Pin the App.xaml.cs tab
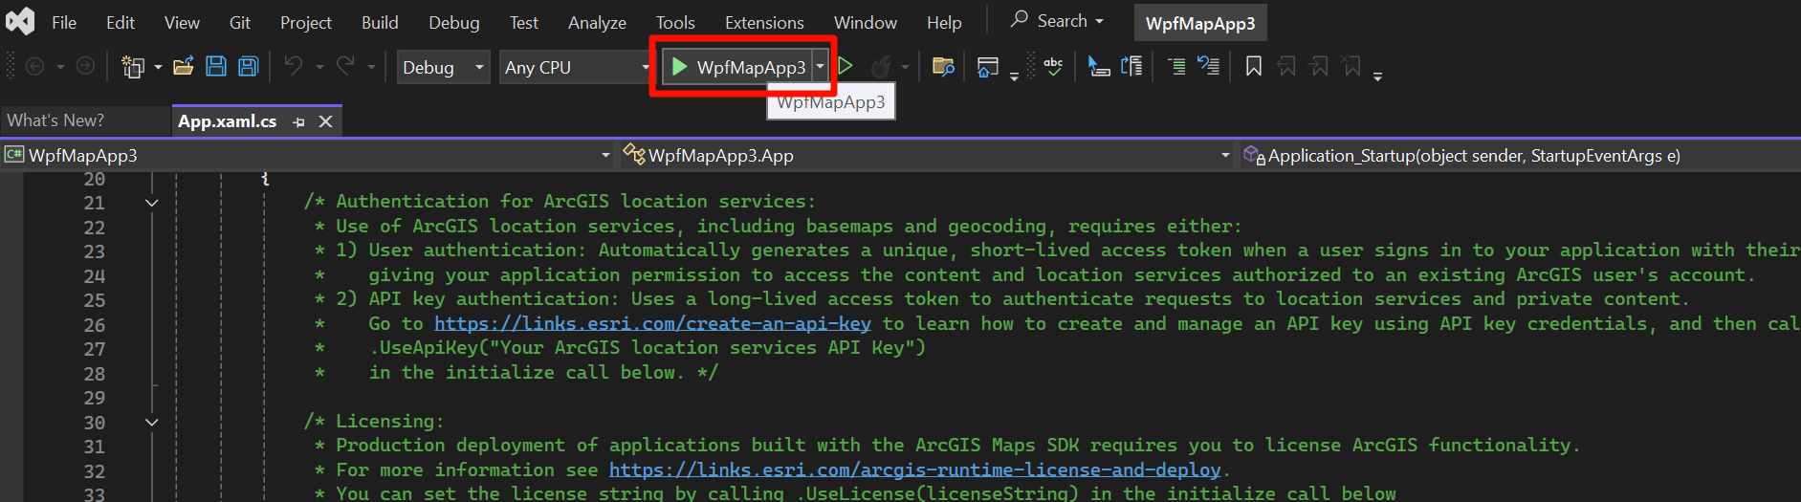This screenshot has width=1801, height=502. pos(299,122)
